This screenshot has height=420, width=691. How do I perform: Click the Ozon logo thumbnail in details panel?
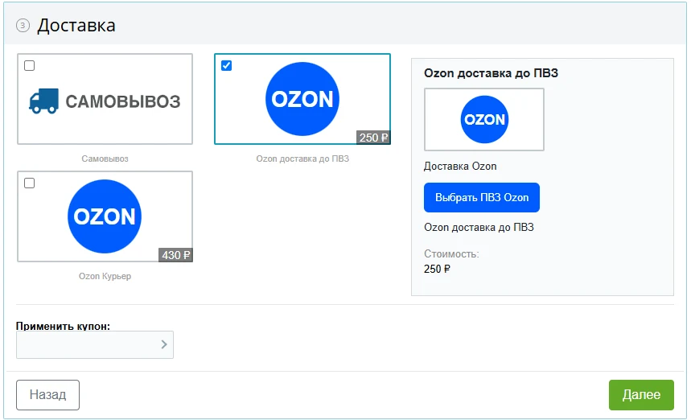point(484,119)
